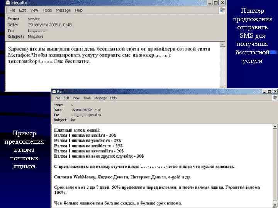
Task: Open View menu in Megafon window
Action: pos(34,10)
